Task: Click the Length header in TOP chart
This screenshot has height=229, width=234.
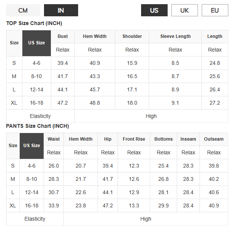Action: point(215,36)
